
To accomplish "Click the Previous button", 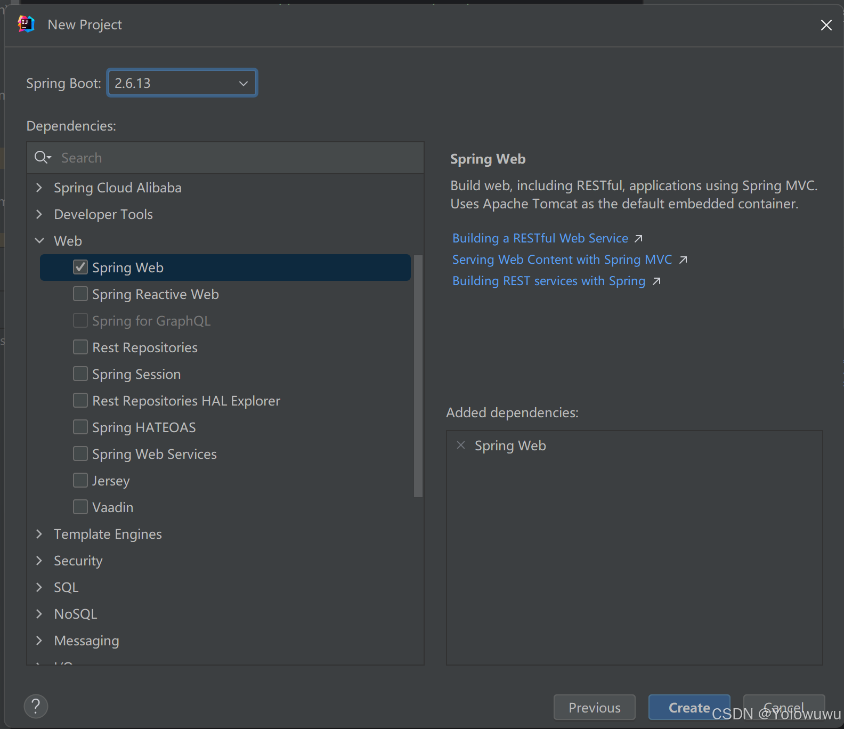I will 595,707.
